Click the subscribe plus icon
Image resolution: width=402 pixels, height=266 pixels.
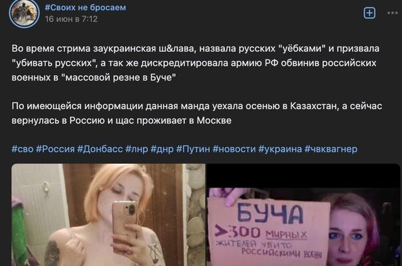pyautogui.click(x=369, y=13)
